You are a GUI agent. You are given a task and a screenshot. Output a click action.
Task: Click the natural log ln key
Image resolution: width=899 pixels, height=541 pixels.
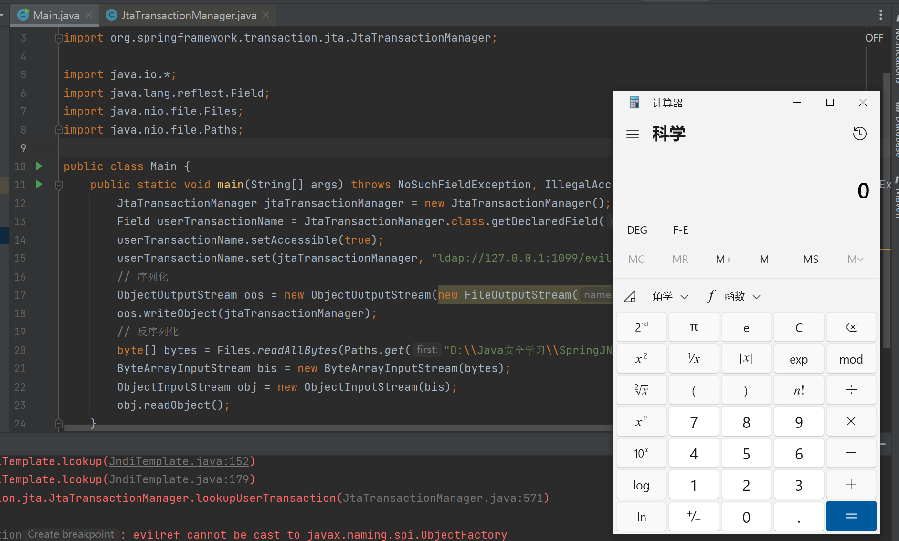(x=641, y=516)
